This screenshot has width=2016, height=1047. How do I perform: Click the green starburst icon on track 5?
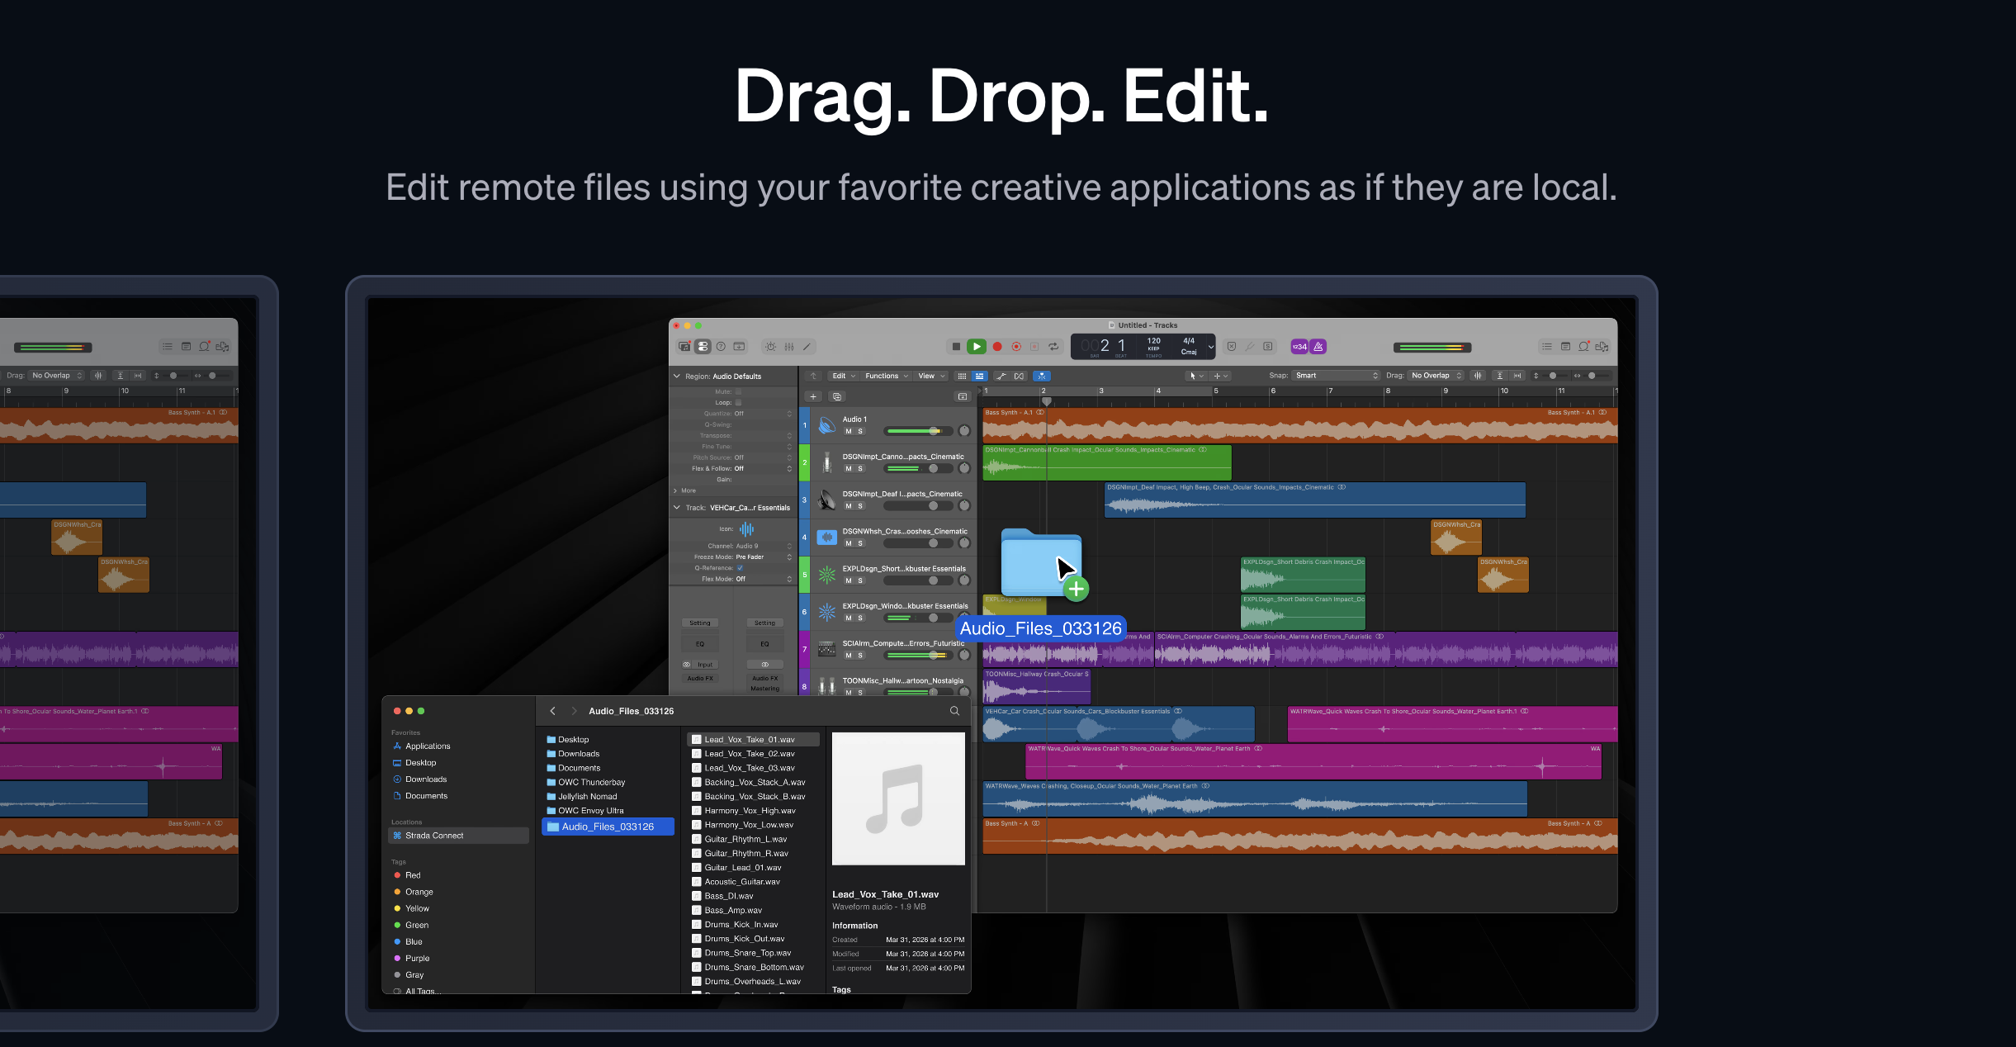pyautogui.click(x=827, y=575)
